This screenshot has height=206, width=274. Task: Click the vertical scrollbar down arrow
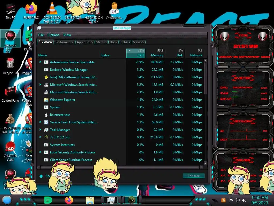pos(205,163)
